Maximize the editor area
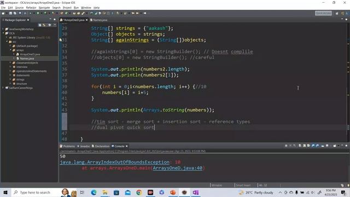Image resolution: width=350 pixels, height=197 pixels. tap(346, 20)
